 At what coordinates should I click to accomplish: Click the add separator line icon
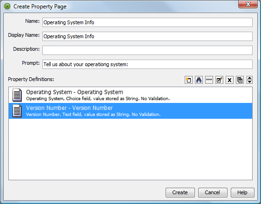[x=209, y=80]
